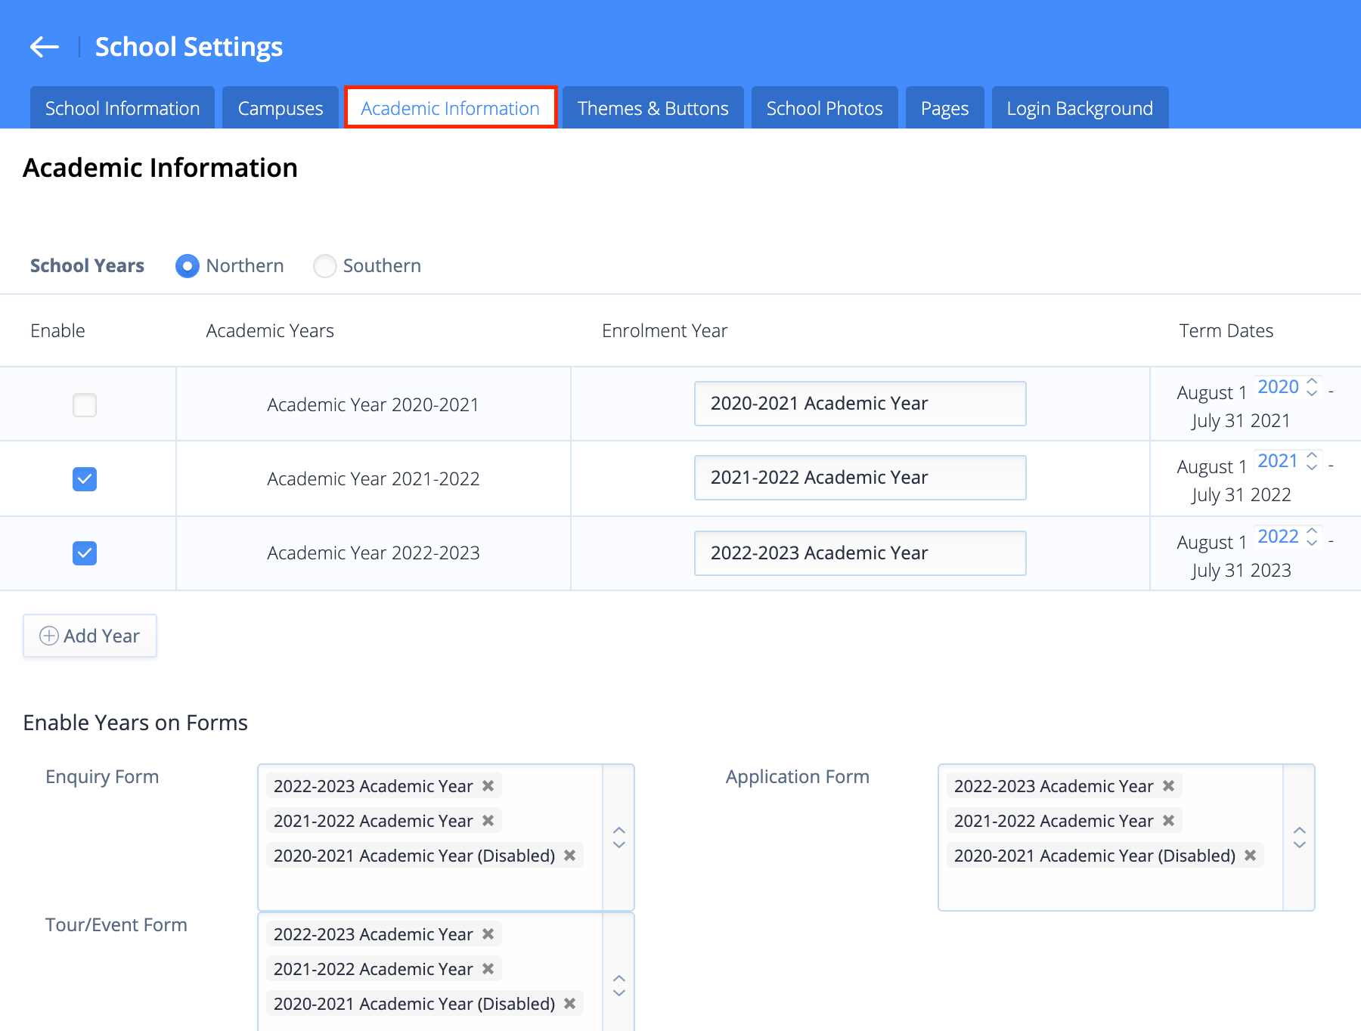This screenshot has width=1361, height=1031.
Task: Remove 2021-2022 Academic Year from Application Form
Action: click(x=1169, y=821)
